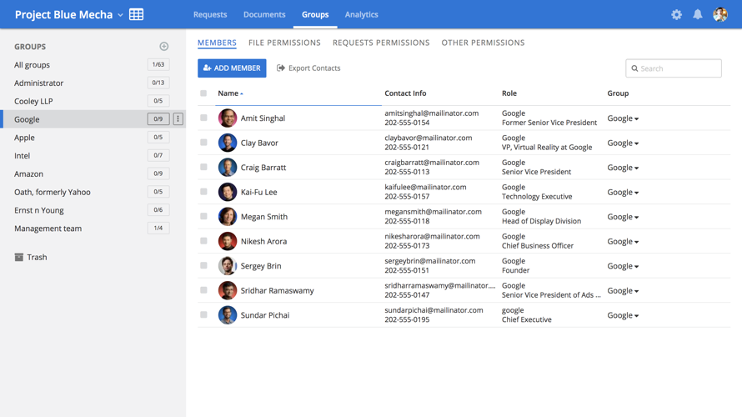Sort by the Name column header

coord(230,93)
